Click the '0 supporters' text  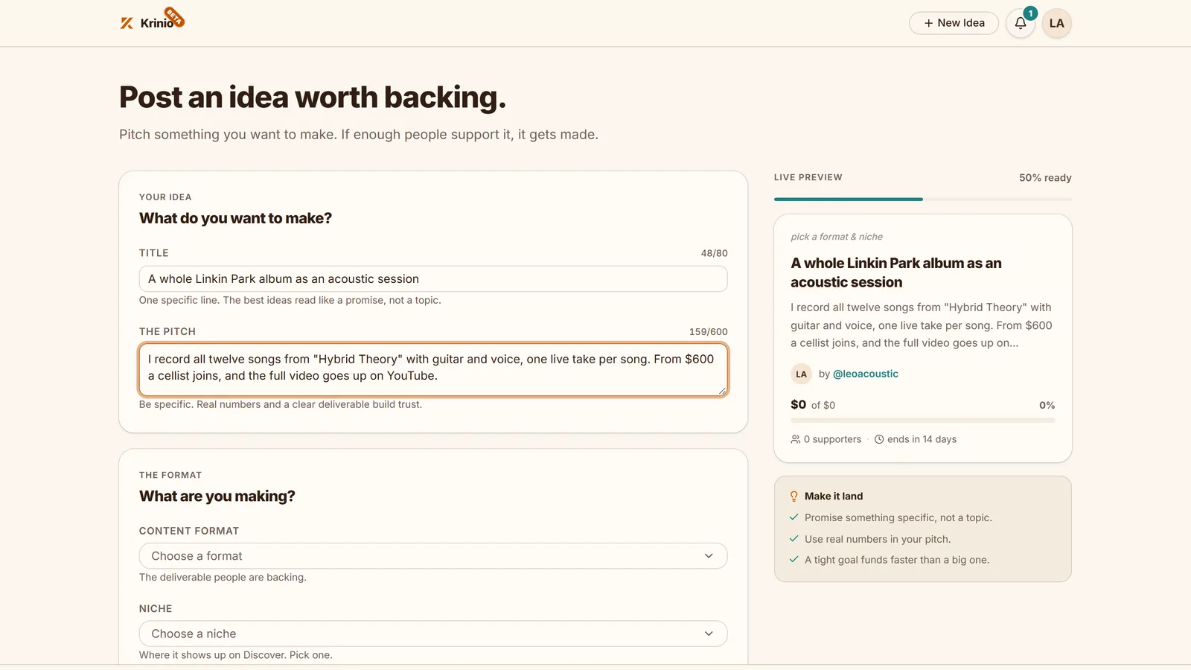(x=832, y=439)
